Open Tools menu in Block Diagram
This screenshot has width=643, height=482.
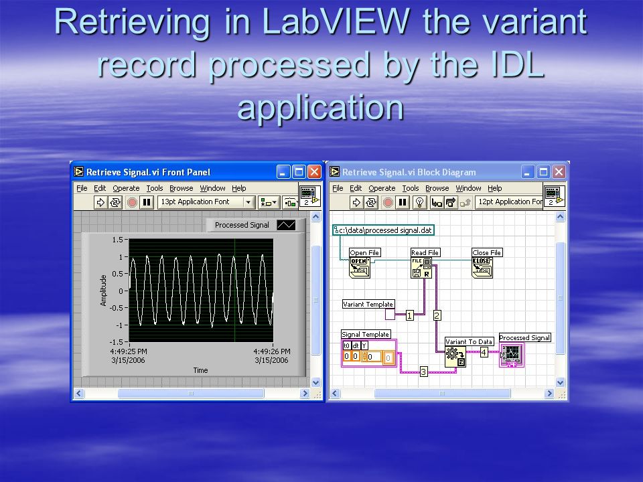[x=411, y=188]
